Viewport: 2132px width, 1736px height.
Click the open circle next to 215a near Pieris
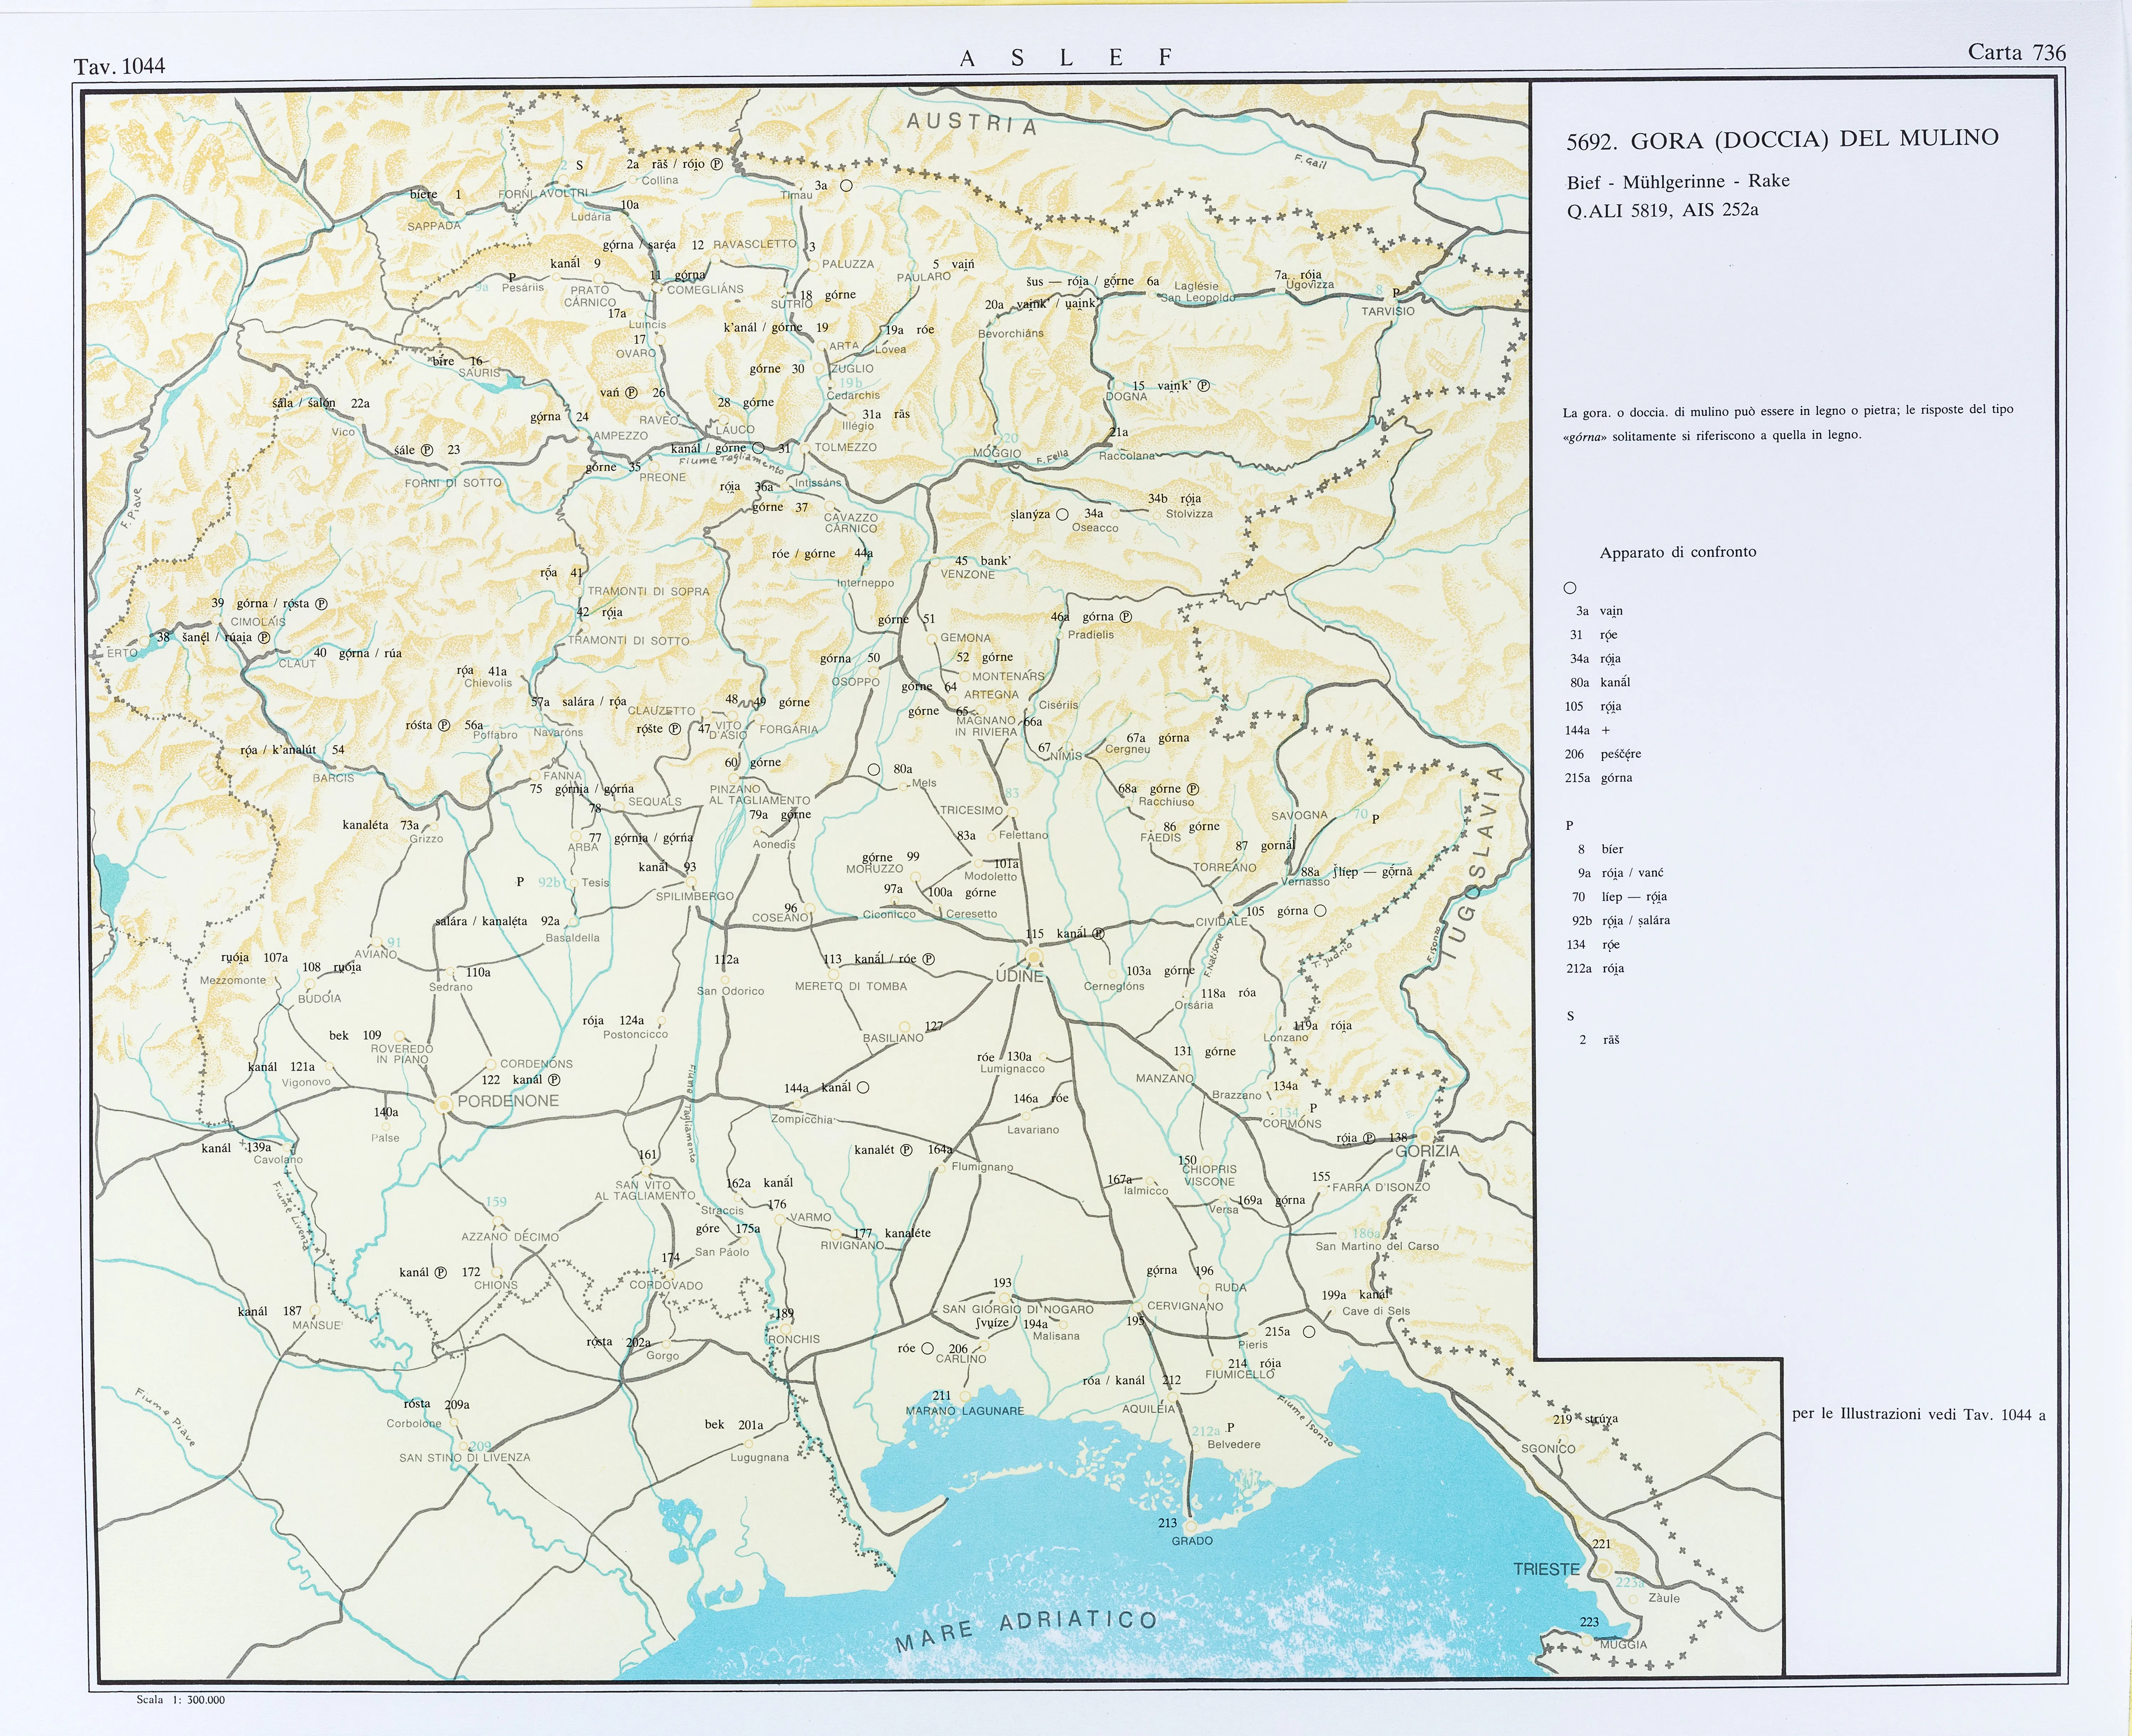(x=1309, y=1332)
